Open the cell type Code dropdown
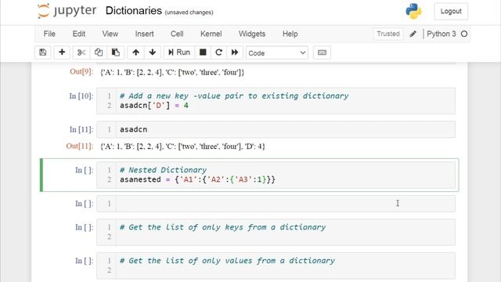The image size is (501, 282). pos(276,52)
